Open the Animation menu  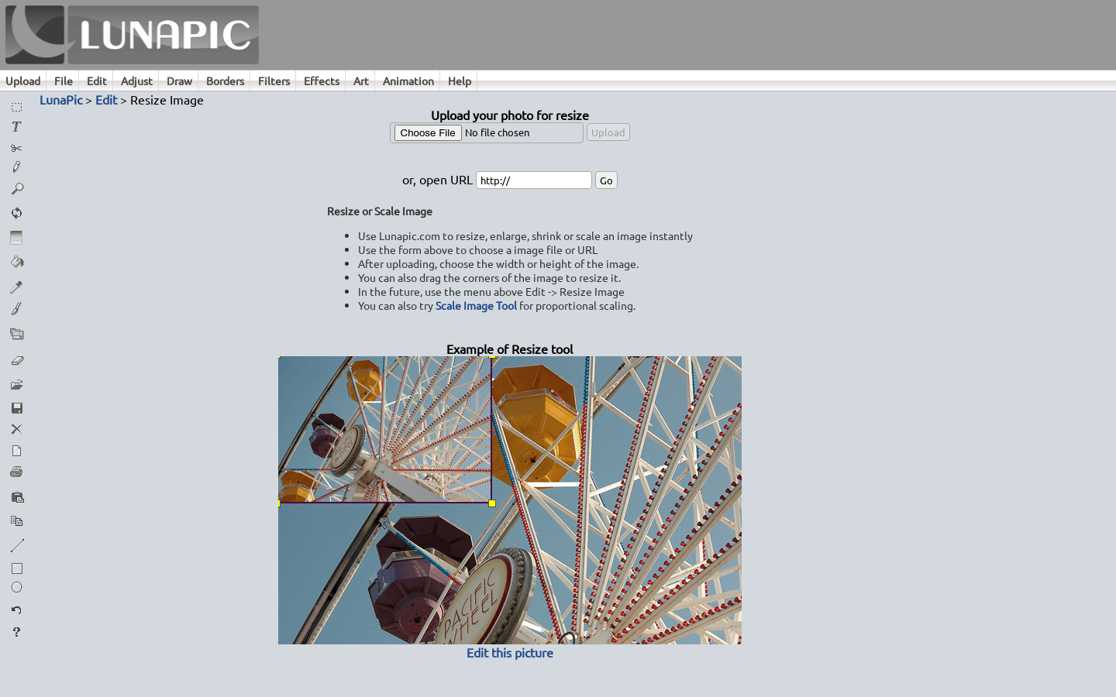click(x=408, y=81)
